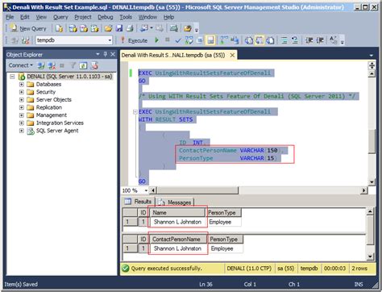Expand the Databases folder
The image size is (382, 292).
[22, 85]
